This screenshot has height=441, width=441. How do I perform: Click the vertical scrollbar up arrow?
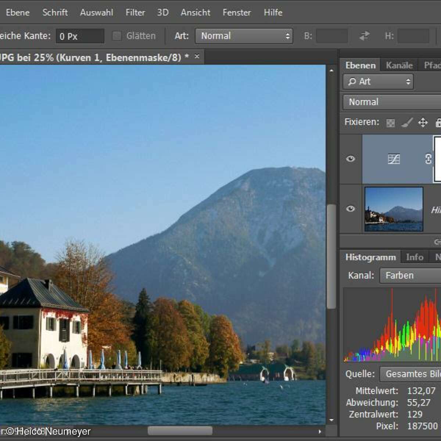click(331, 71)
